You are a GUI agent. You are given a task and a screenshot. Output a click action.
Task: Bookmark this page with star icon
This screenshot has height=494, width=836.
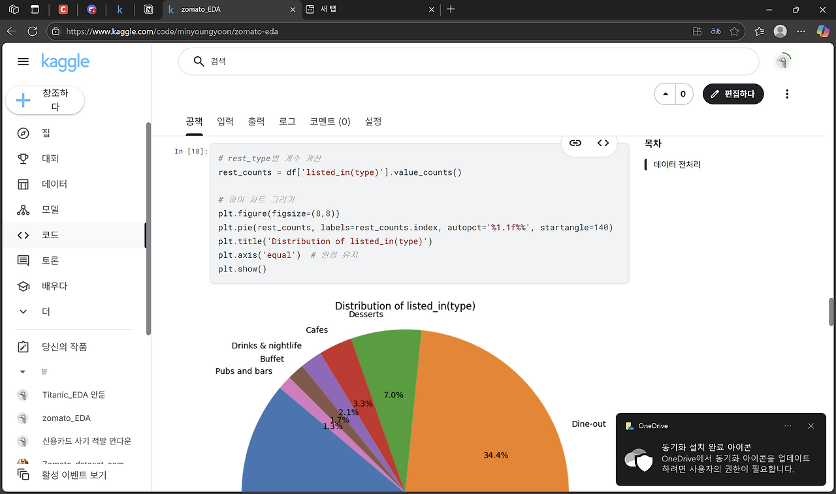[734, 31]
